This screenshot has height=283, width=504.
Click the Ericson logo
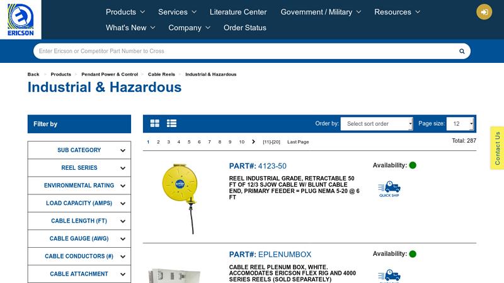tap(21, 19)
